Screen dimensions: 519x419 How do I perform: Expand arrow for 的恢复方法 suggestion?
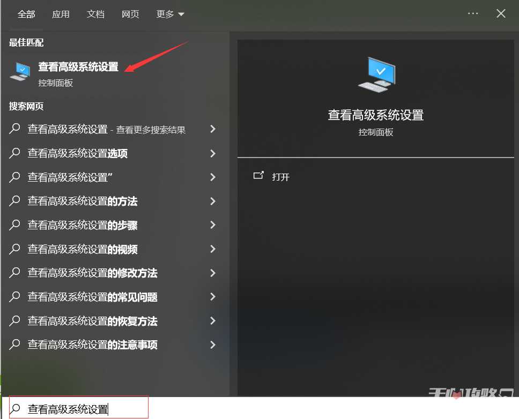213,321
